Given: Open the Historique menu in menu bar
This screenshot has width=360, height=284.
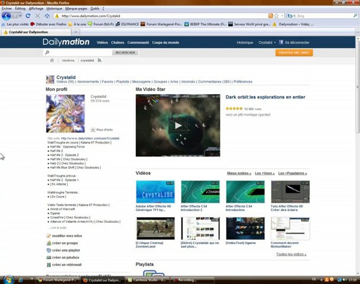Looking at the screenshot, I should (x=54, y=9).
